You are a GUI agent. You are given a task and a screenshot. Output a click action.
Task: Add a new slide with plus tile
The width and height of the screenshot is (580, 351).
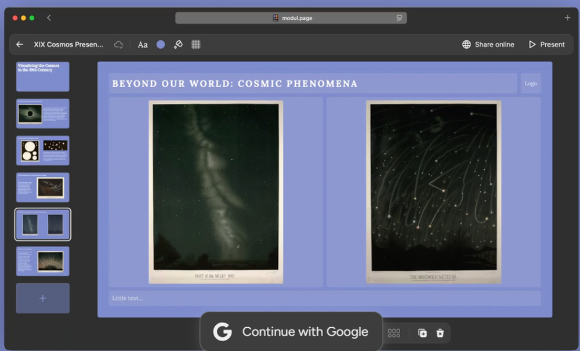tap(42, 298)
